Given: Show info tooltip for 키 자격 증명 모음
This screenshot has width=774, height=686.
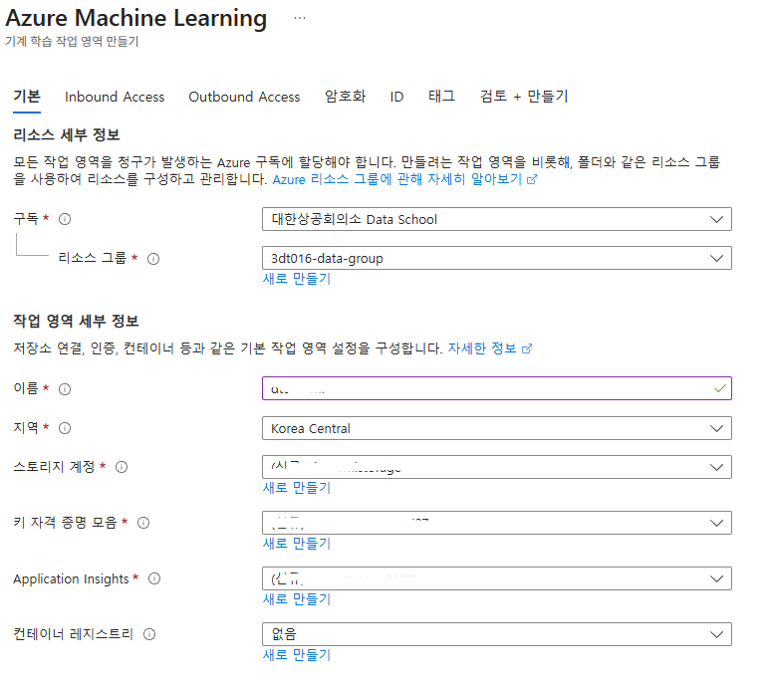Looking at the screenshot, I should 143,523.
